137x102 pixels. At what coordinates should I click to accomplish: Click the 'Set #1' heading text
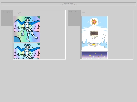coord(84,13)
